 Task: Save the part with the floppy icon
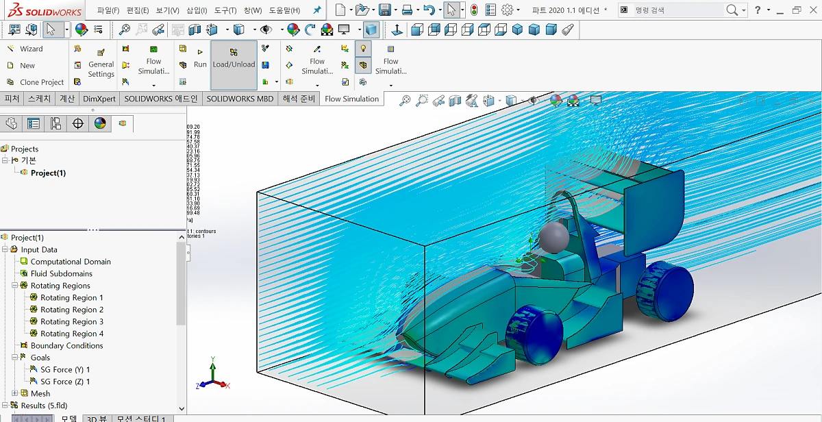click(384, 10)
